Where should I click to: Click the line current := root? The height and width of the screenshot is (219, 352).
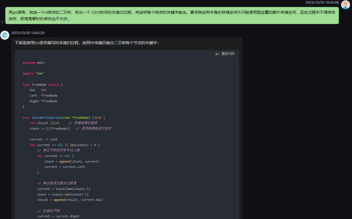click(x=44, y=140)
